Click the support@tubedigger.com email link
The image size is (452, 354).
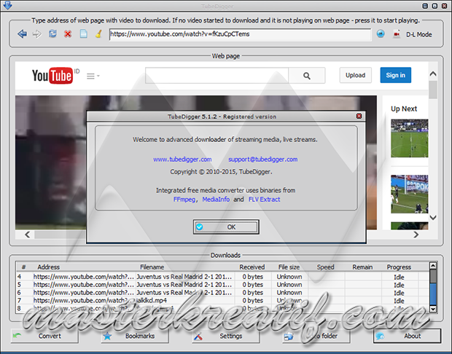[x=263, y=160]
